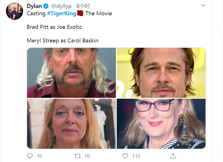
Task: Open photo of woman wearing glasses
Action: (x=161, y=124)
